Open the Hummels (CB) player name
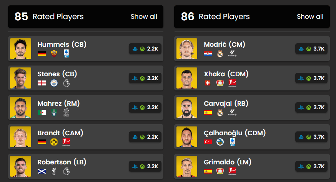 point(62,44)
